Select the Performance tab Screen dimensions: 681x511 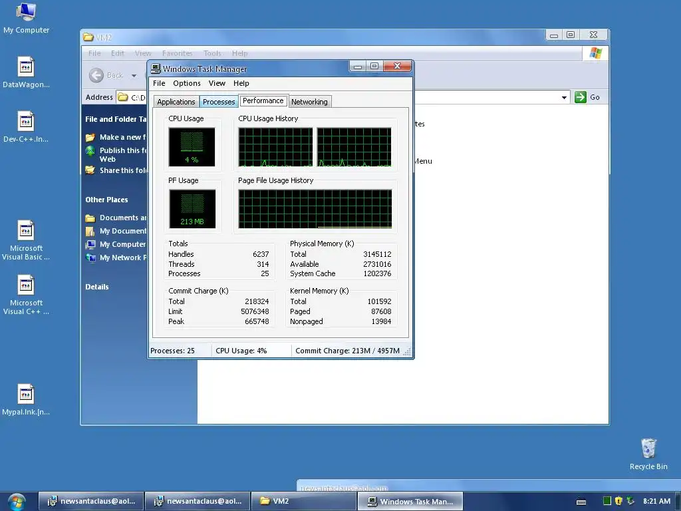pos(263,101)
